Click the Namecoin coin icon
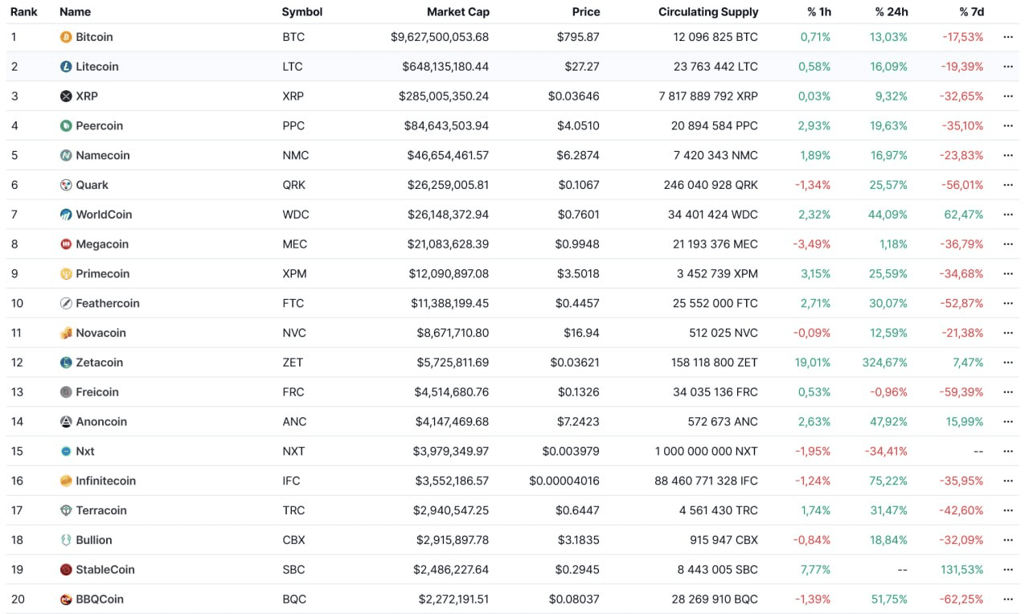The height and width of the screenshot is (614, 1029). point(64,155)
